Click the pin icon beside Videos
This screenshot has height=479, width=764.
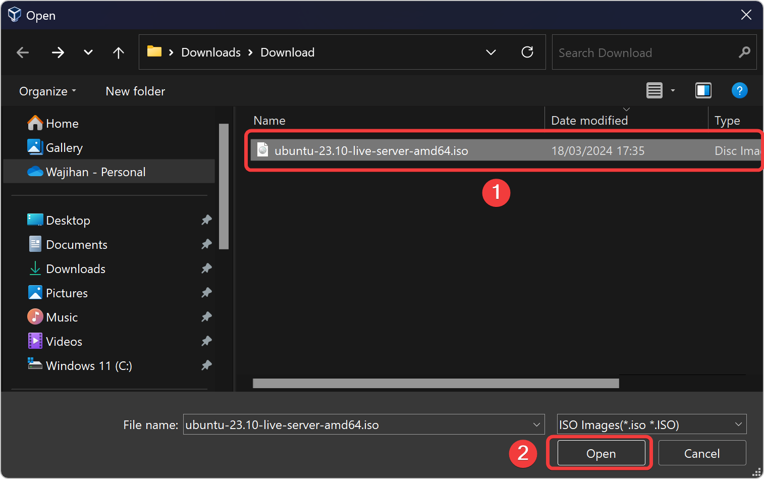coord(206,341)
